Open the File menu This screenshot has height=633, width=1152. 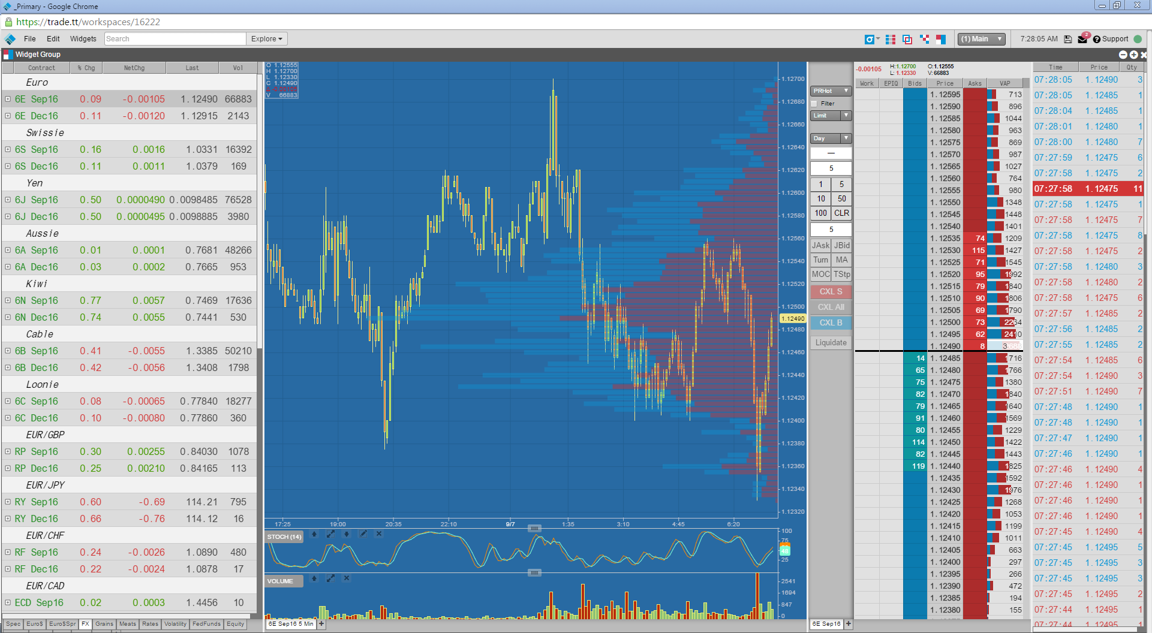click(x=30, y=39)
